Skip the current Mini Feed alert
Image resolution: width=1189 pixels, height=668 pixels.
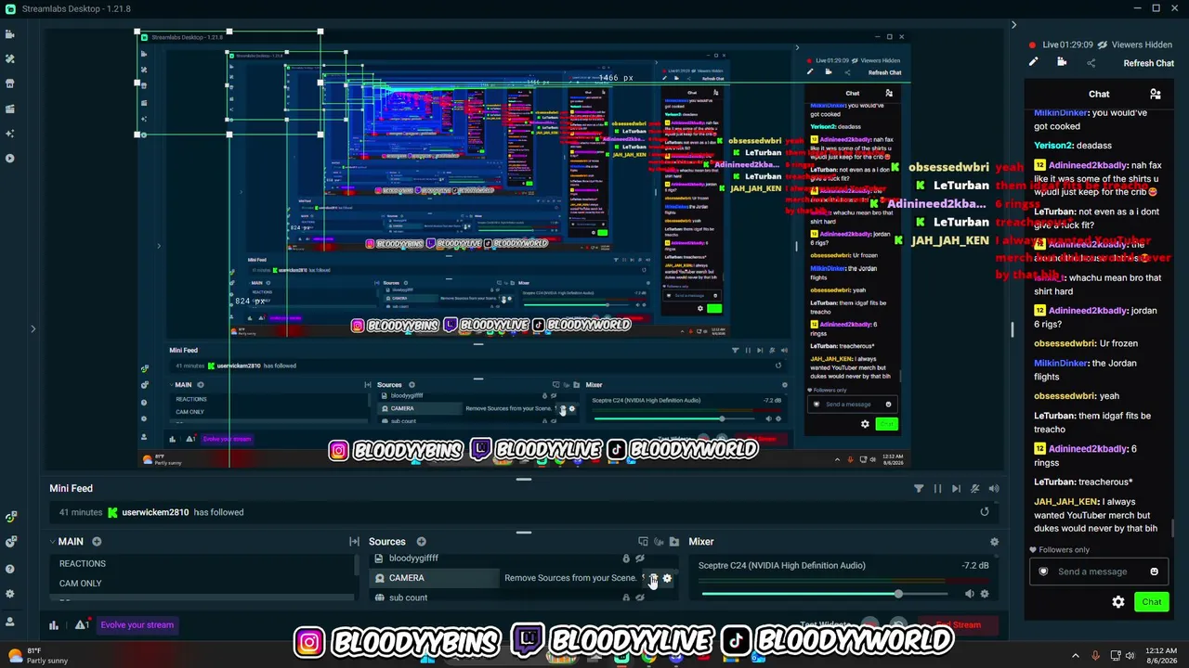point(956,489)
